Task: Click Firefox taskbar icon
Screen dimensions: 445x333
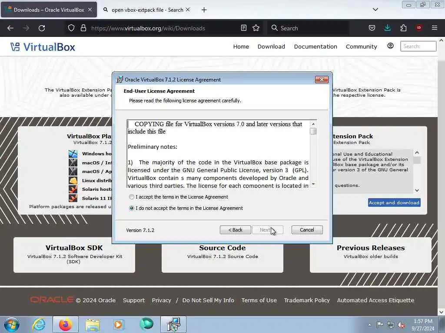Action: point(65,324)
